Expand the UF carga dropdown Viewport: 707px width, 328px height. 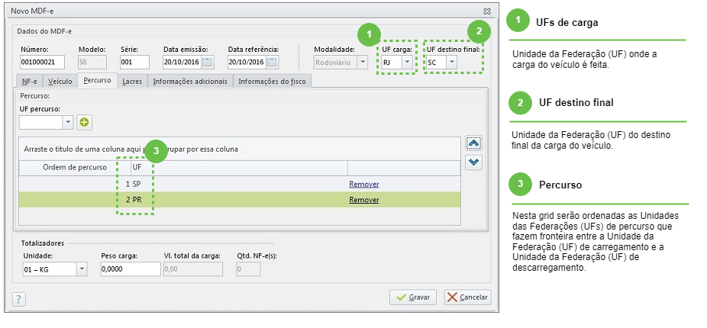[407, 63]
